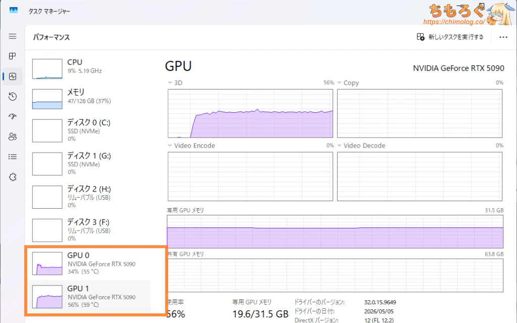Click the GPU 0 mini graph thumbnail
The image size is (517, 323).
(x=47, y=263)
